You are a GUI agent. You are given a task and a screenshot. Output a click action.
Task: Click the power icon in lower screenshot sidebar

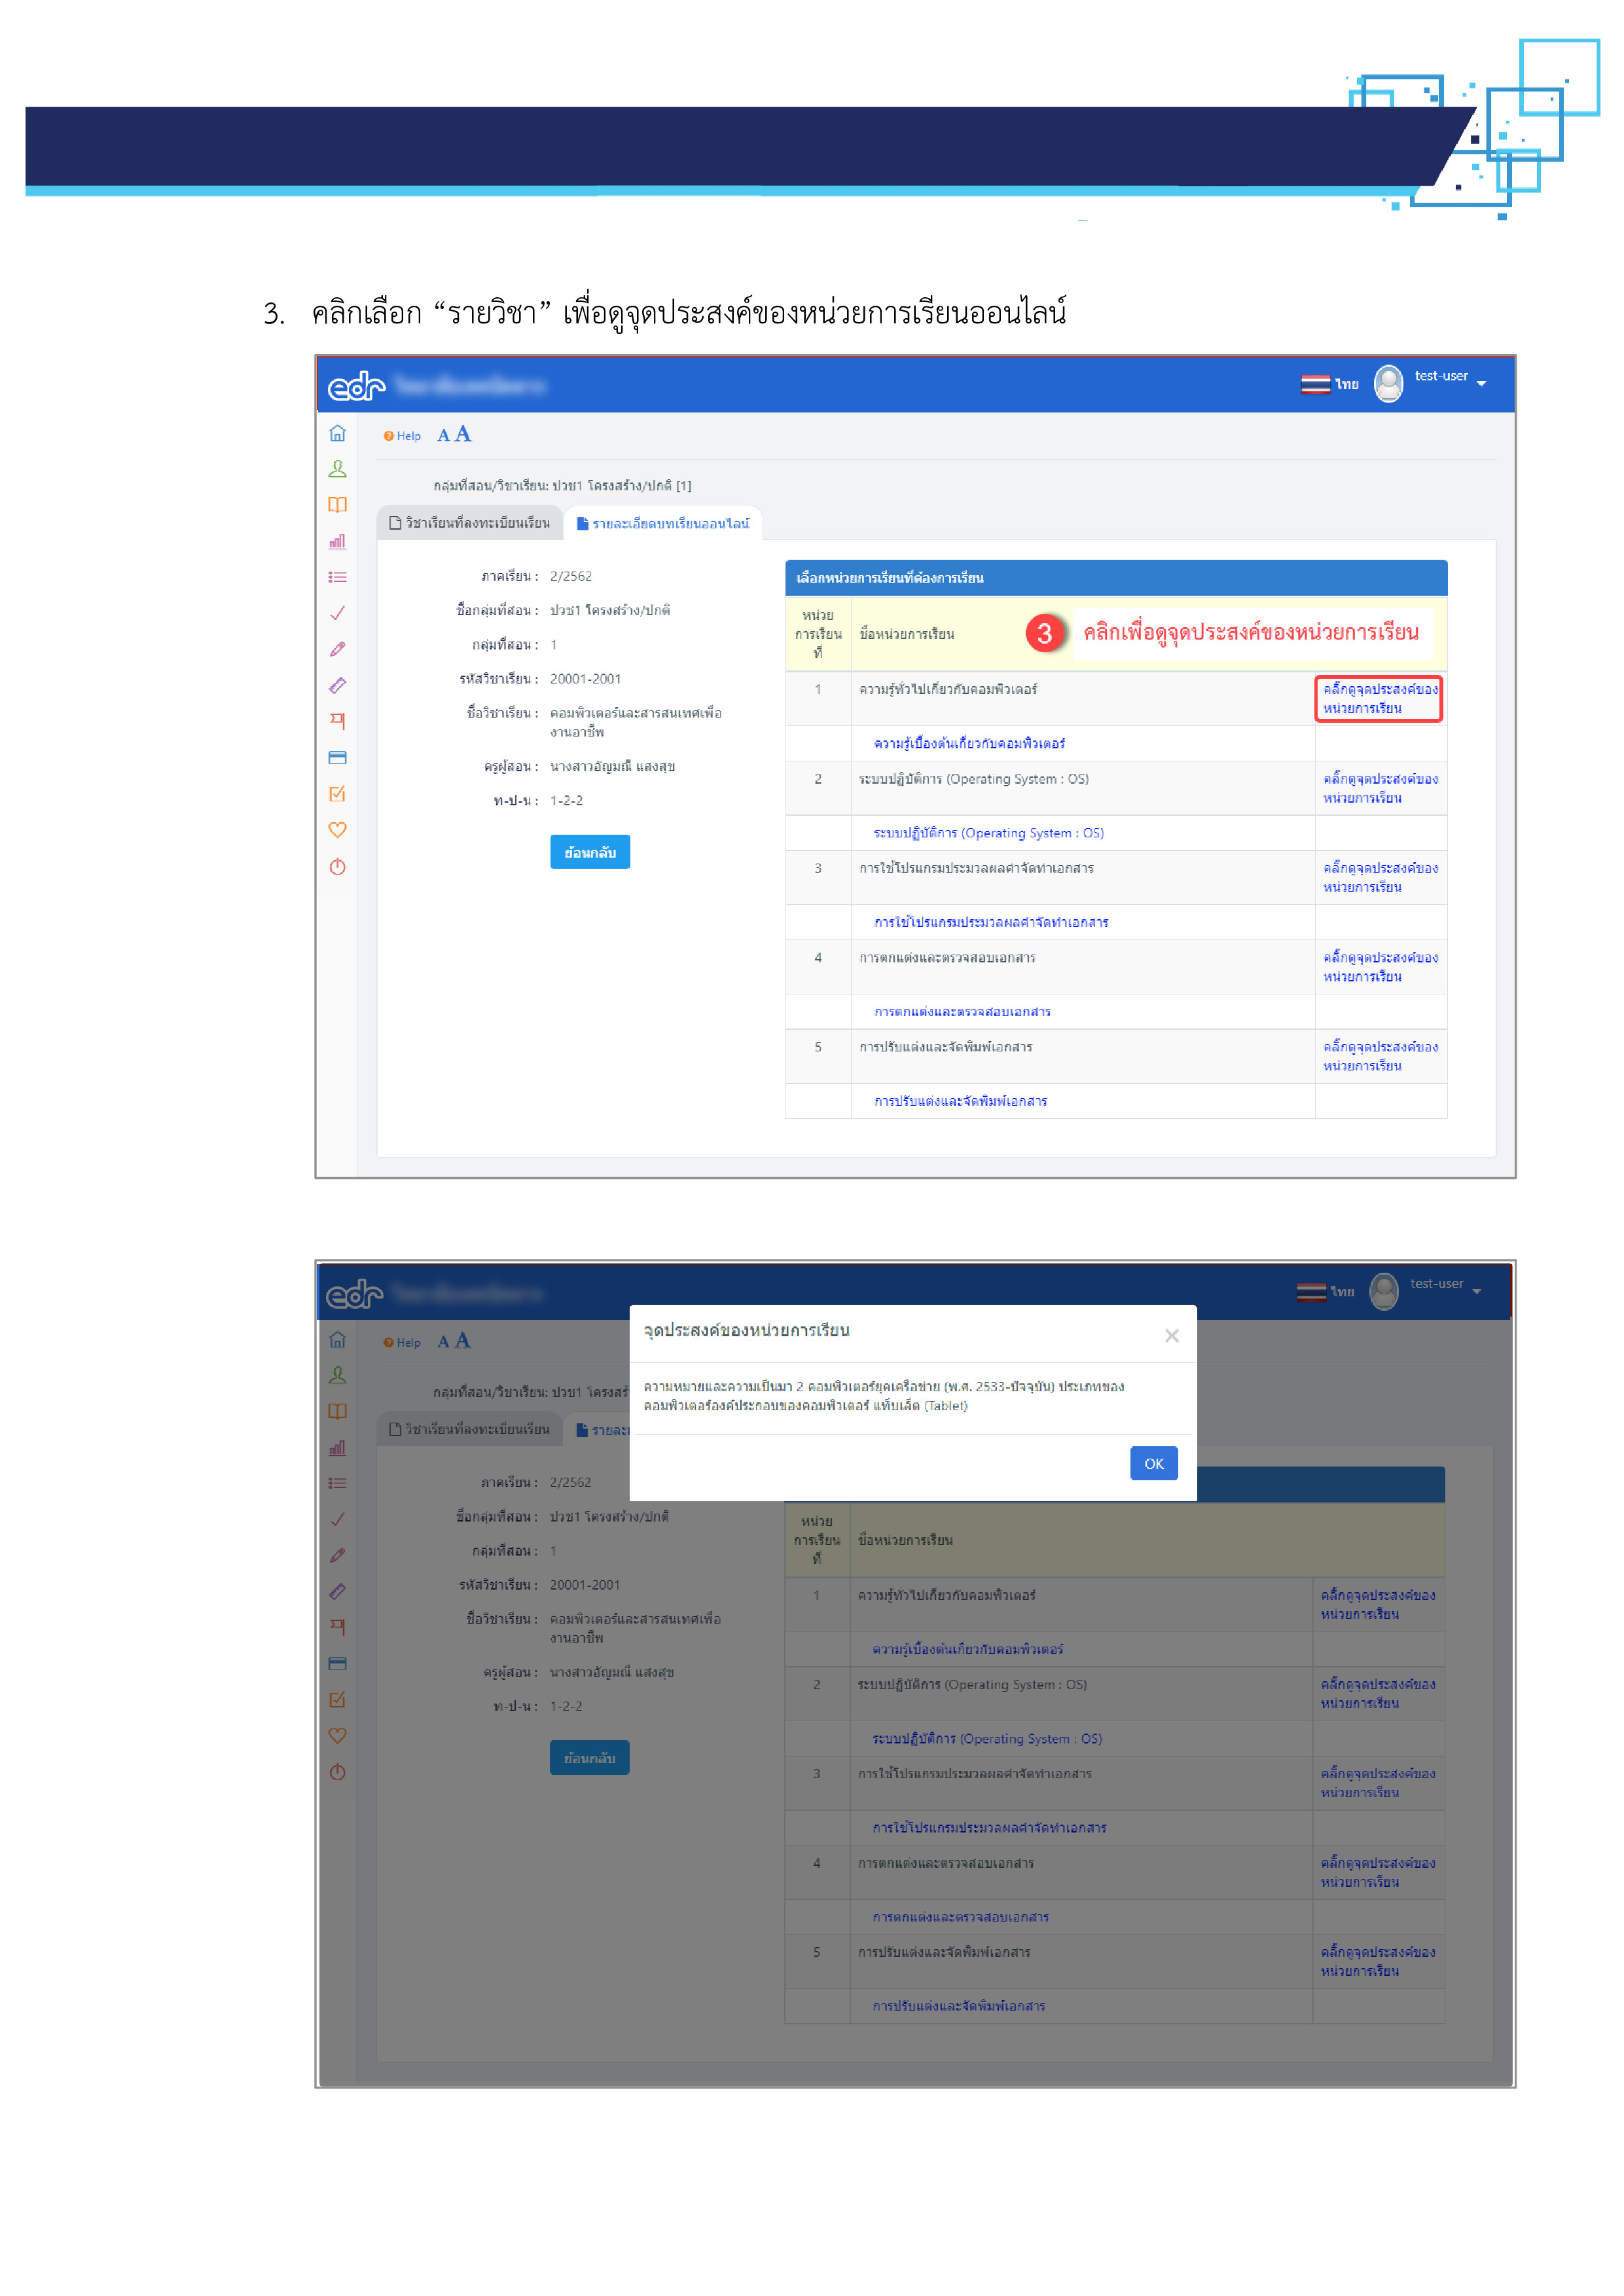337,1773
